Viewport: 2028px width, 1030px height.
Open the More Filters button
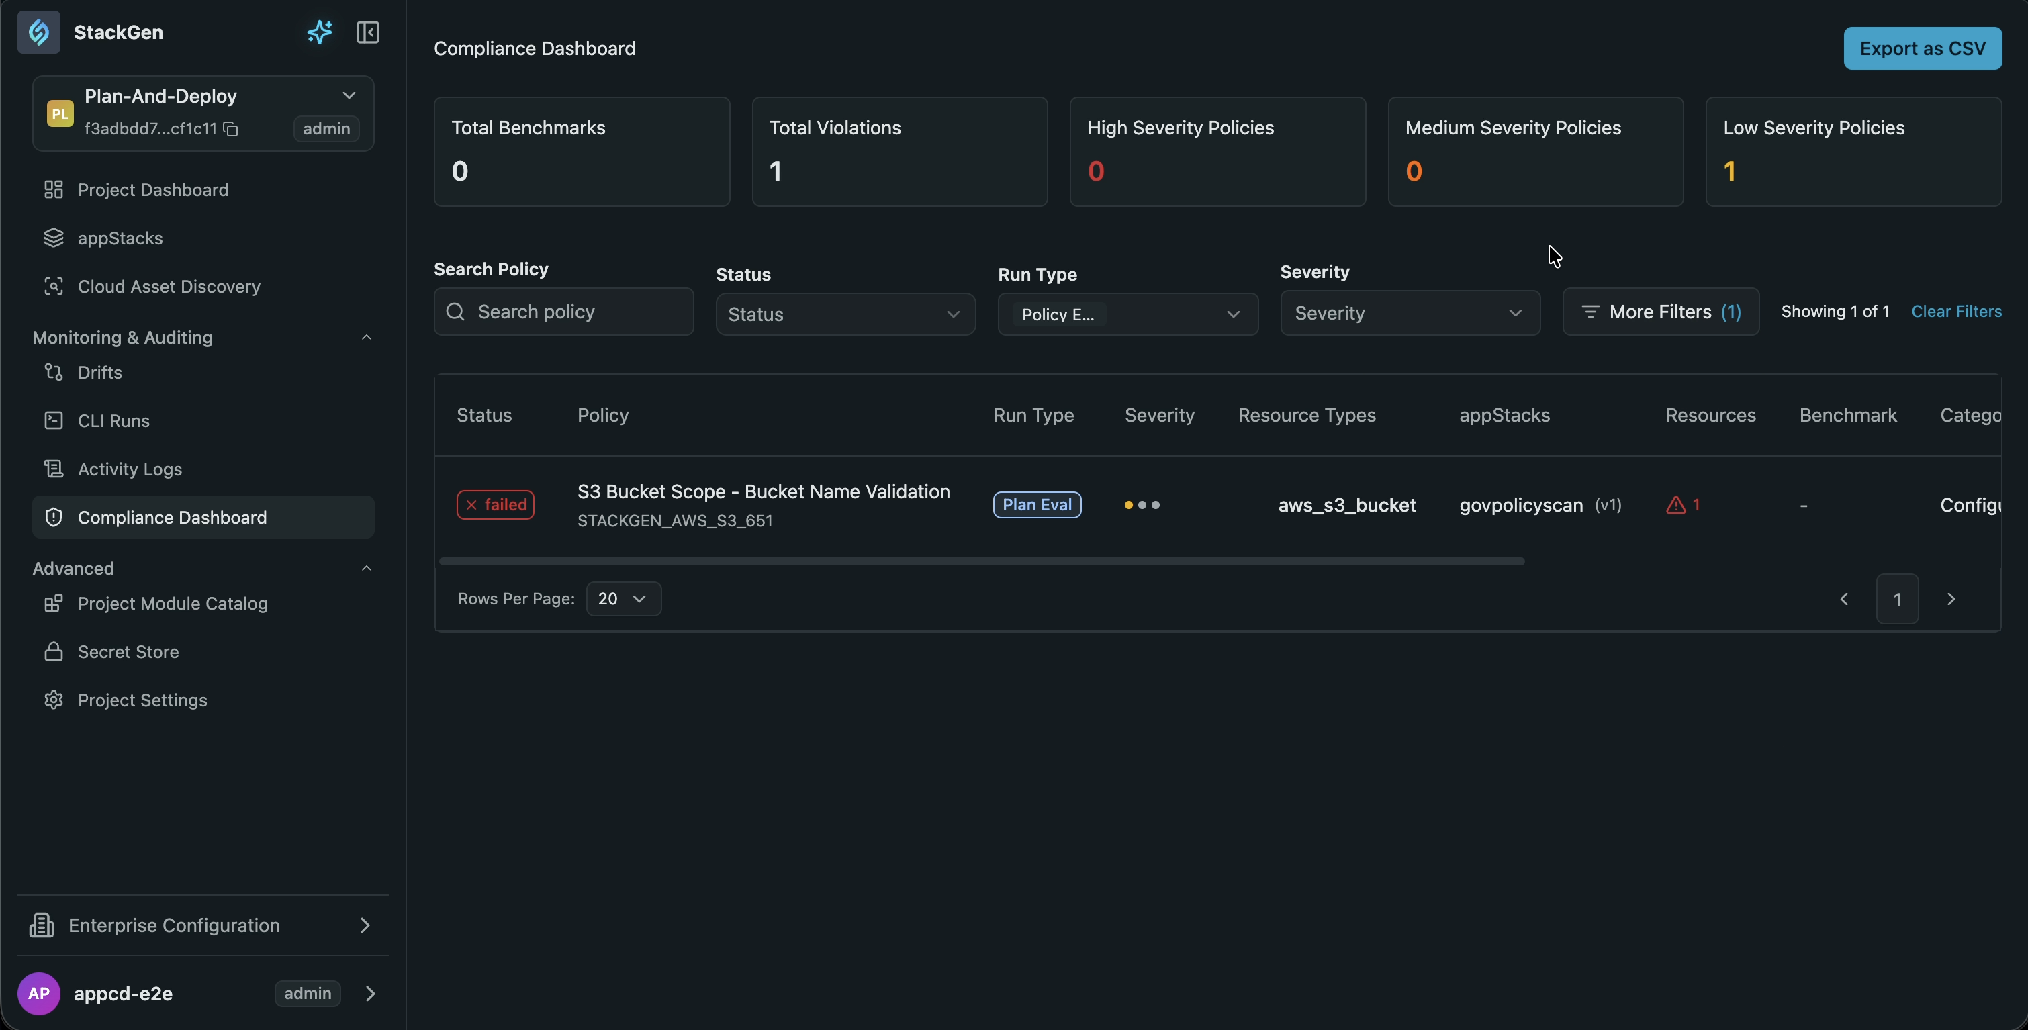(x=1661, y=312)
